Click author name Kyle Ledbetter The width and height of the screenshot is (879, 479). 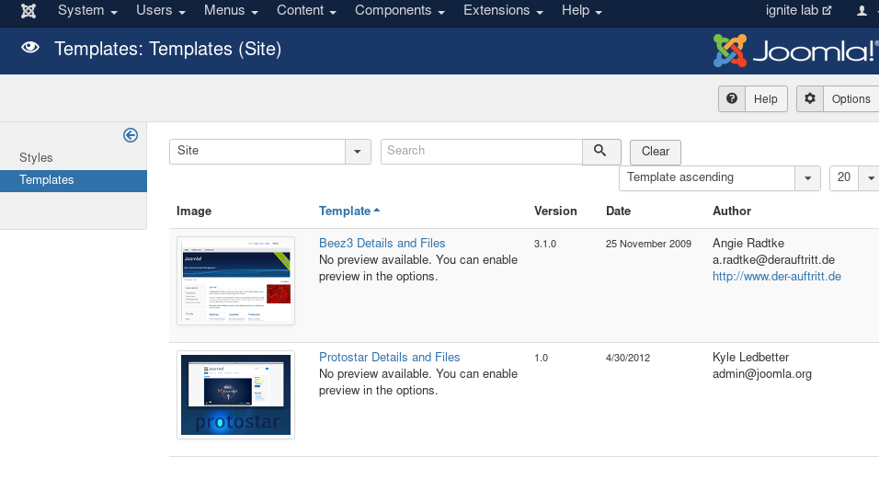click(750, 357)
